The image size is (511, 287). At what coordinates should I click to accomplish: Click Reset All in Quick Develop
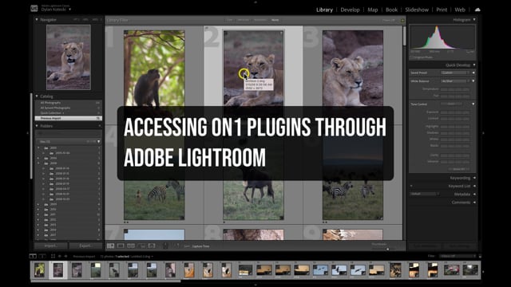coord(459,169)
